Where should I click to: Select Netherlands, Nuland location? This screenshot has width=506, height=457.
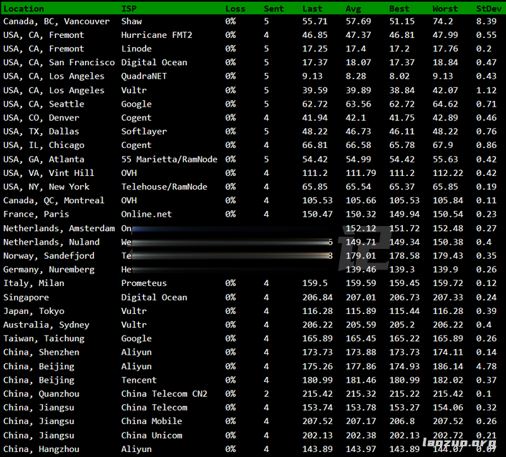pyautogui.click(x=52, y=242)
